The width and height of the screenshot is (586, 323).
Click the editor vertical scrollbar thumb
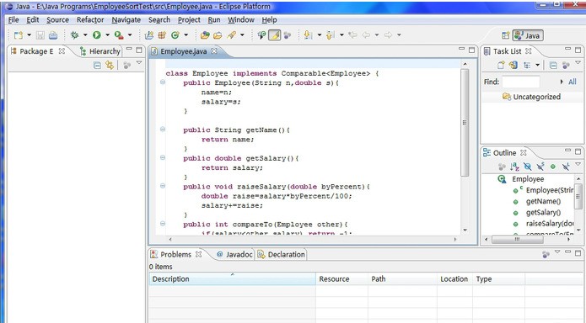click(x=465, y=122)
